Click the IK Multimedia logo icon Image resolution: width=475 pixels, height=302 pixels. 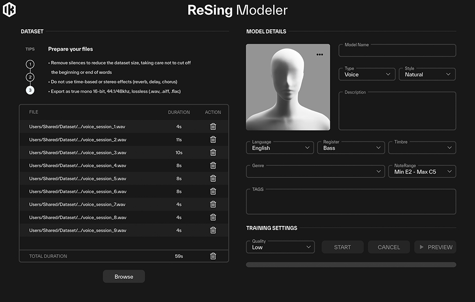(9, 10)
